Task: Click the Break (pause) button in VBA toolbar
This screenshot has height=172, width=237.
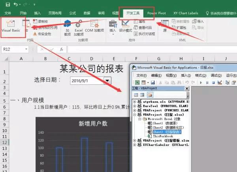Action: (207, 82)
